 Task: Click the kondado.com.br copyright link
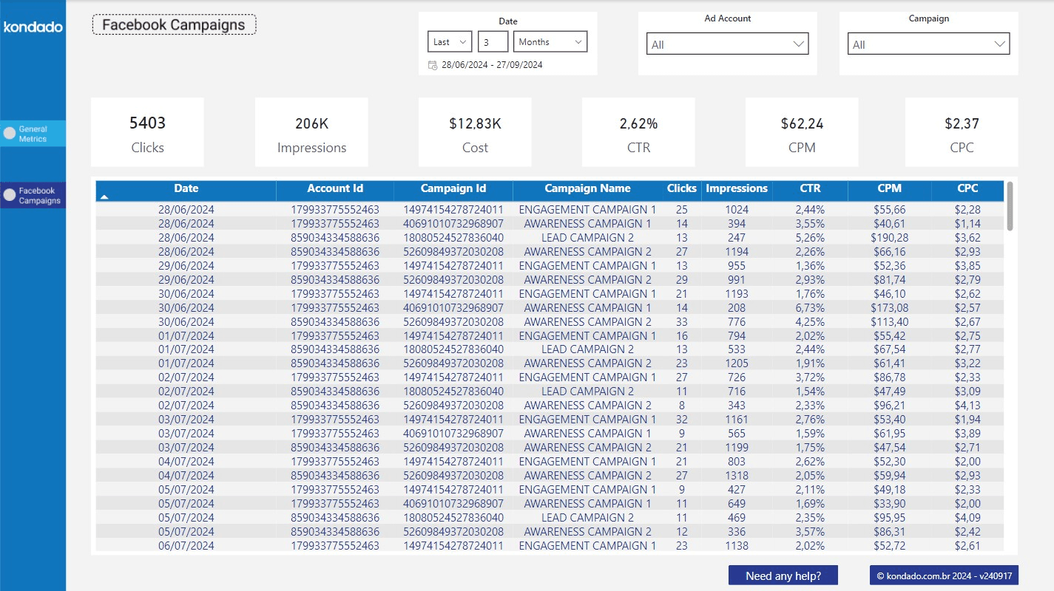(944, 575)
